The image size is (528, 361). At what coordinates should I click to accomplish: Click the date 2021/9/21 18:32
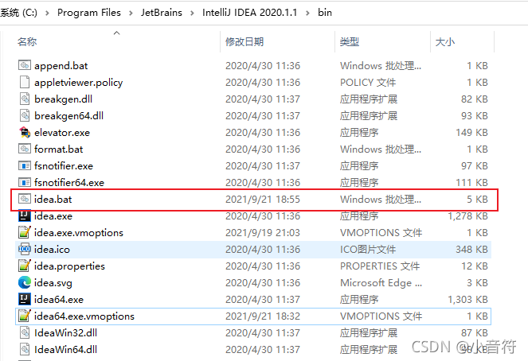[263, 316]
